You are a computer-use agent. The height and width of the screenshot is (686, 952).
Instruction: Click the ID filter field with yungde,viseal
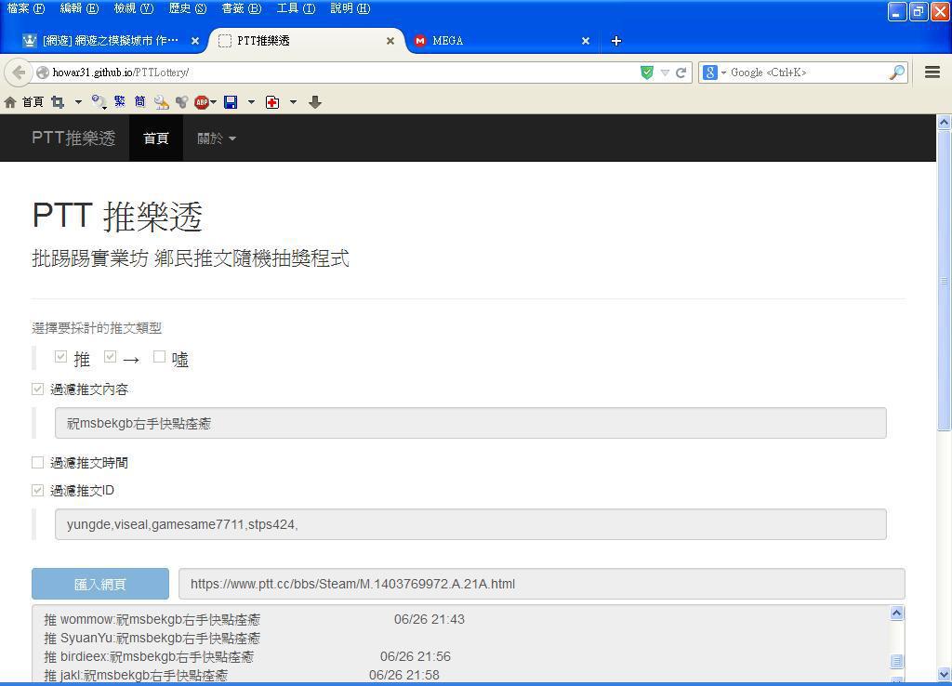tap(470, 524)
